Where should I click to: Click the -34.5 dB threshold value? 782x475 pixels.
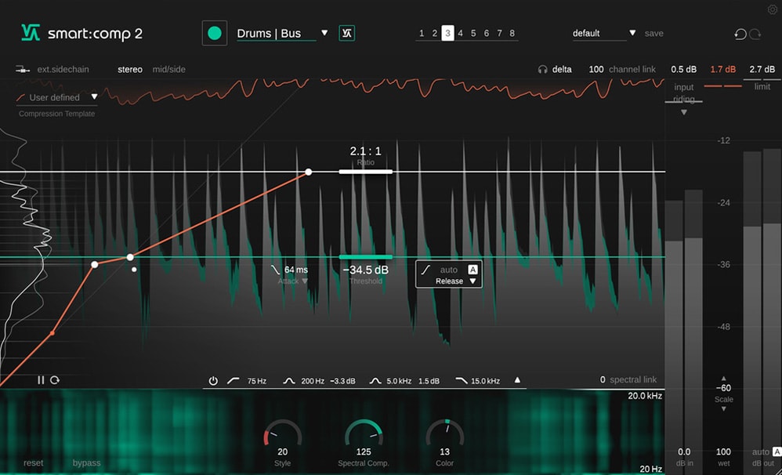pos(366,270)
